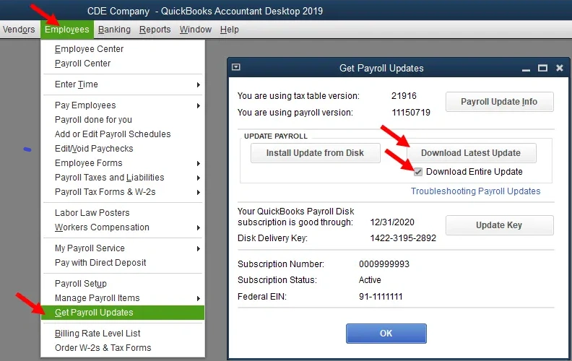Choose Employee Center from the menu
Screen dimensions: 572x361
point(89,49)
